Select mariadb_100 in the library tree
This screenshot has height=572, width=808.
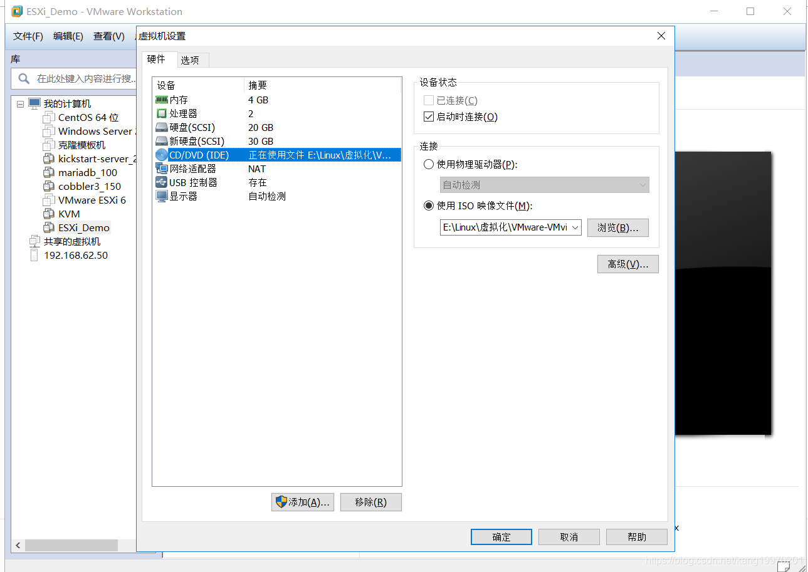point(88,172)
